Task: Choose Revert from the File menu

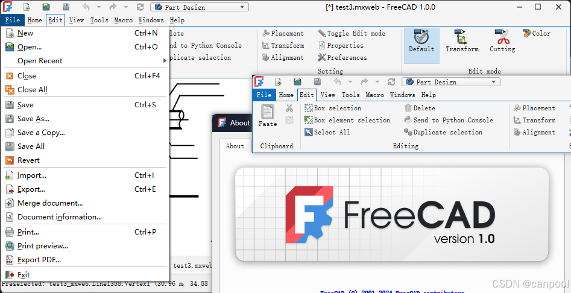Action: pos(85,160)
